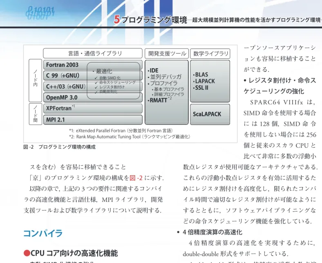Click the 'ノード内' vertical label
Viewport: 322px width, 263px height.
(35, 80)
